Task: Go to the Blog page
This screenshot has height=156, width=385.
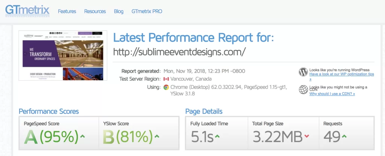Action: coord(118,11)
